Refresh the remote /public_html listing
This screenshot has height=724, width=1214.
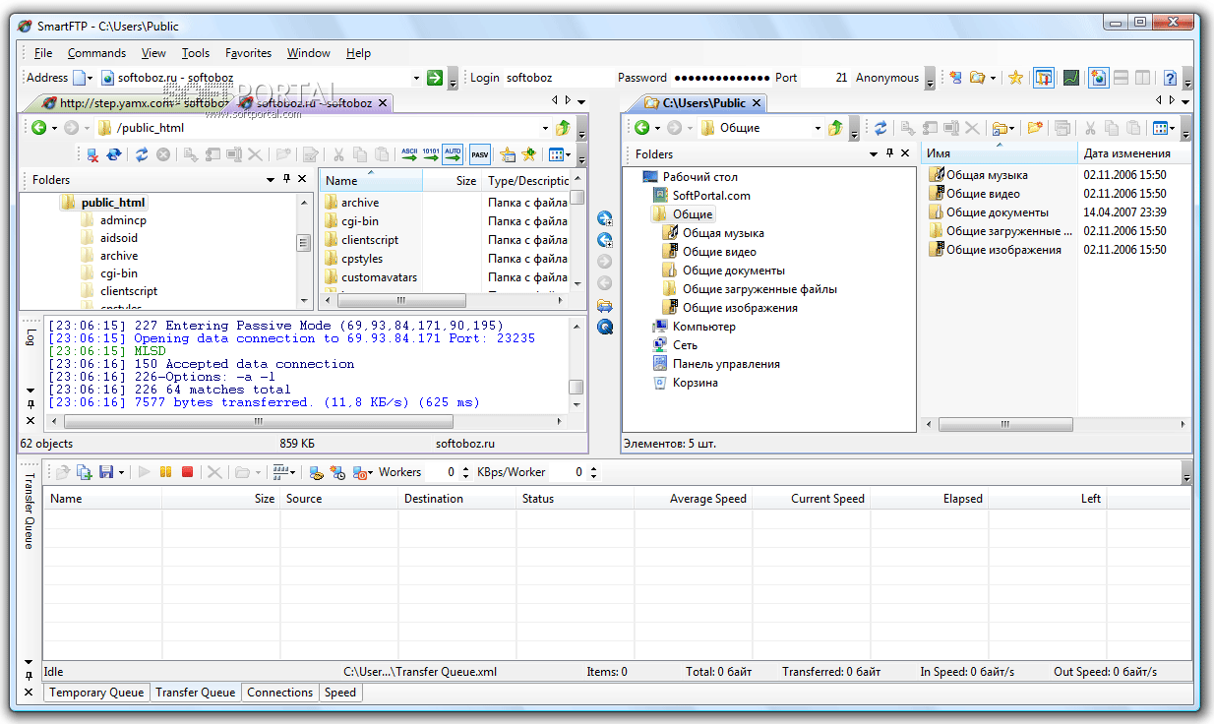142,154
